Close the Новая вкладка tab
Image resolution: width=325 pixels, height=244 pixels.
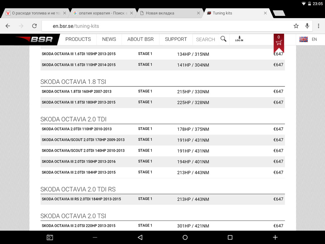click(198, 13)
